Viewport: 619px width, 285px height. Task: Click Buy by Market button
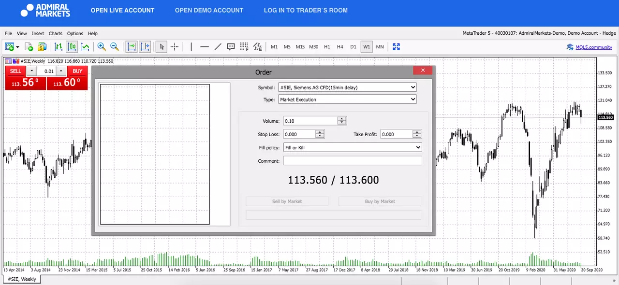click(x=380, y=201)
